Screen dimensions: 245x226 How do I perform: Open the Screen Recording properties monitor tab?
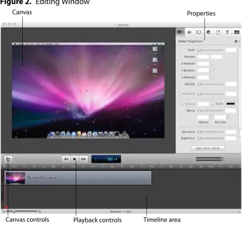coord(199,32)
